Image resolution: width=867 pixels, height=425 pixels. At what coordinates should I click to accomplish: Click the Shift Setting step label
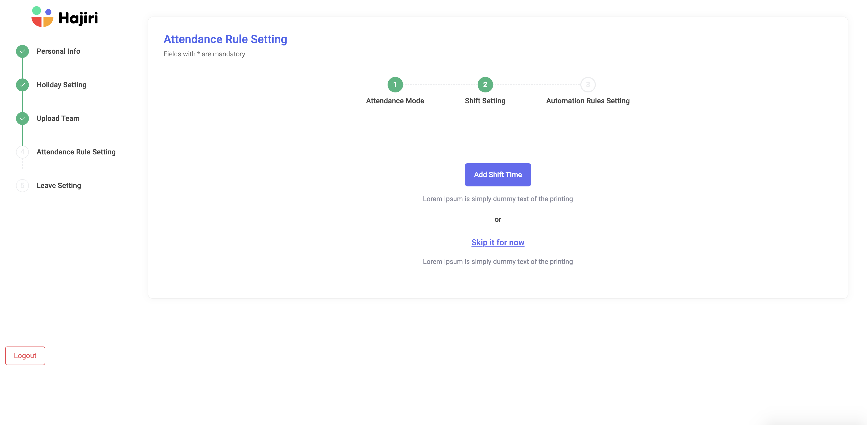click(485, 101)
